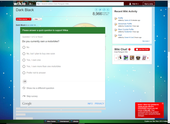The width and height of the screenshot is (170, 124).
Task: Share the page on Tumblr
Action: [x=108, y=10]
